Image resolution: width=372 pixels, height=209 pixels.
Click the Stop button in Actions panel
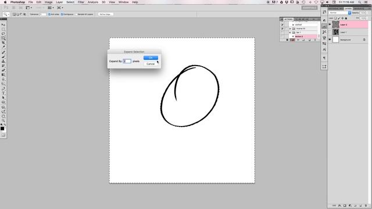click(x=287, y=40)
